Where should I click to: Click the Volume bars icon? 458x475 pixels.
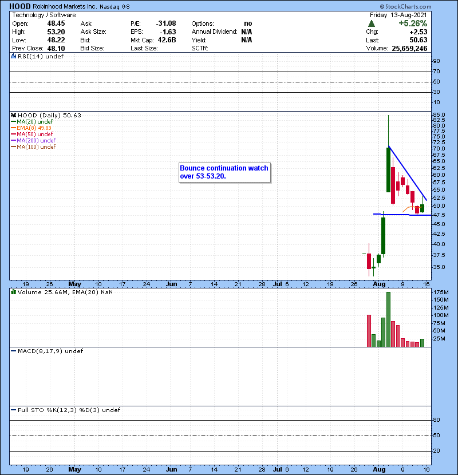click(x=13, y=292)
